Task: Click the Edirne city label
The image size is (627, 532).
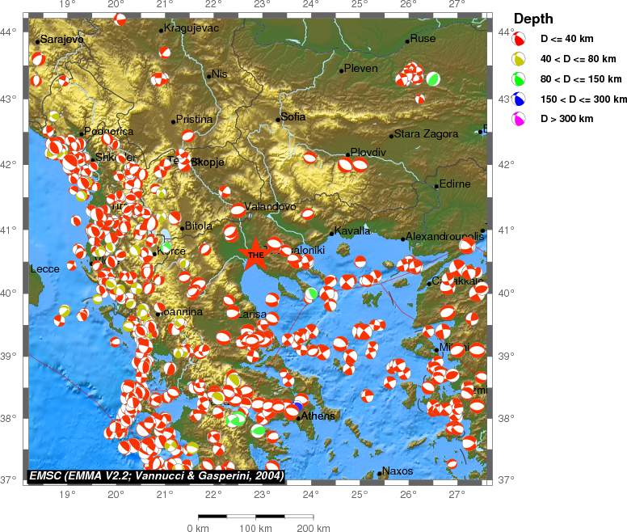Action: (x=455, y=184)
